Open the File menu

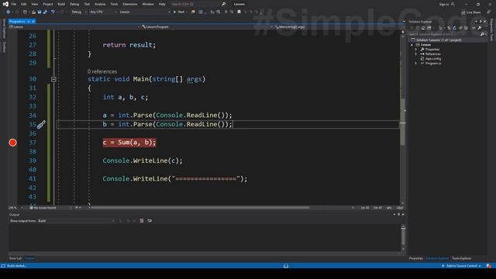point(14,4)
